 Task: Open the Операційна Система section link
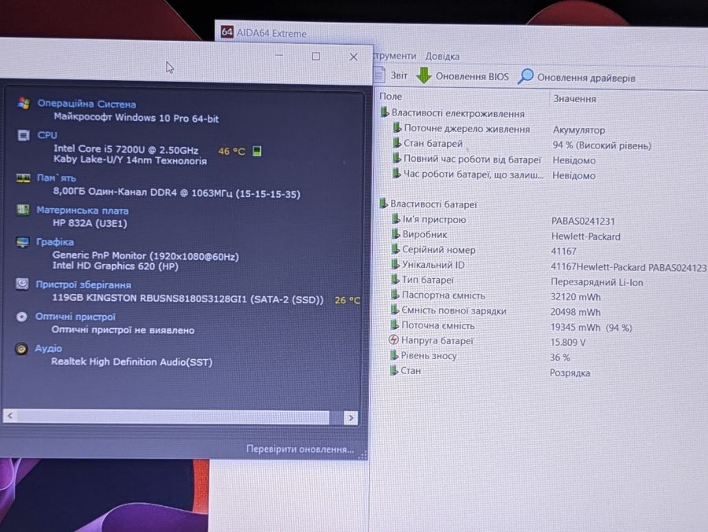(x=87, y=104)
